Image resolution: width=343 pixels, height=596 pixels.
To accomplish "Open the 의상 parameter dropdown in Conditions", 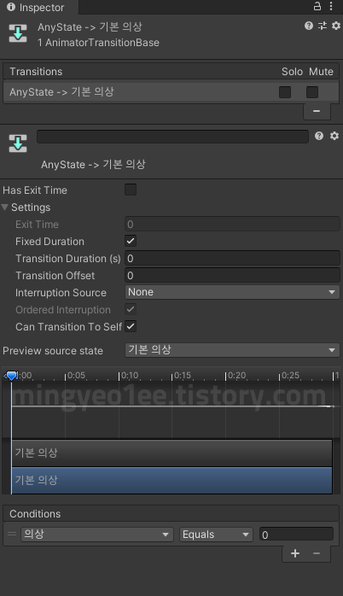I will click(97, 534).
